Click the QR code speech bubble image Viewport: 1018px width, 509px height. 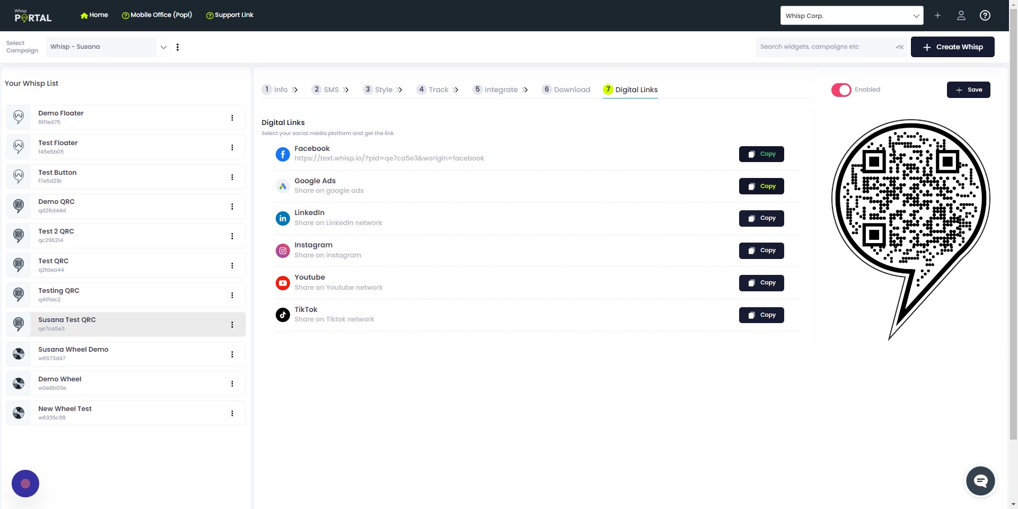click(x=910, y=229)
